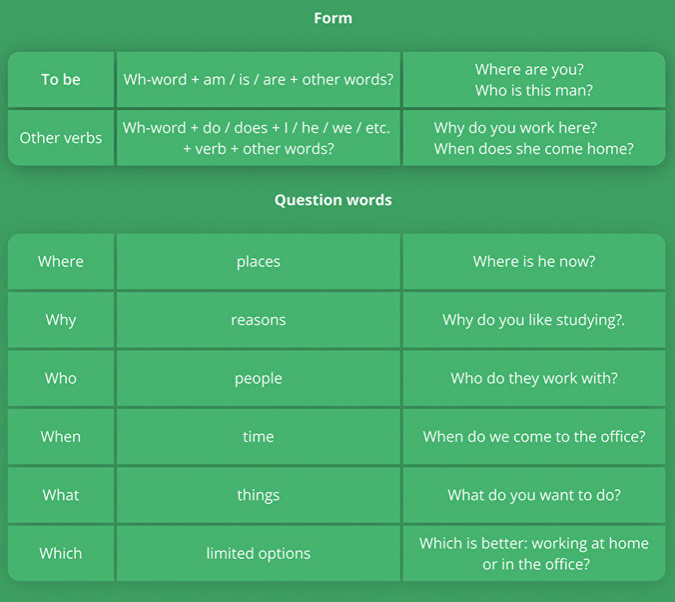Screen dimensions: 675x602
Task: Select the 'Other verbs' row label
Action: coord(60,138)
